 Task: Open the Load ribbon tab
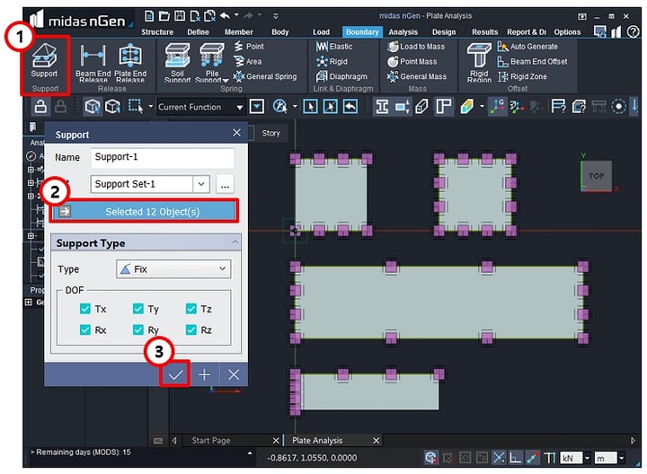tap(321, 31)
